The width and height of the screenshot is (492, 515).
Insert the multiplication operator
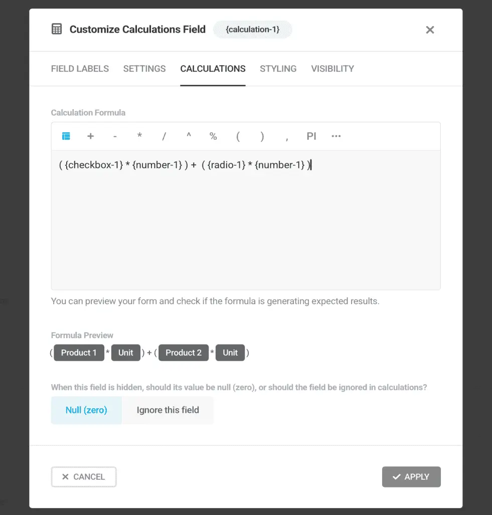click(139, 136)
